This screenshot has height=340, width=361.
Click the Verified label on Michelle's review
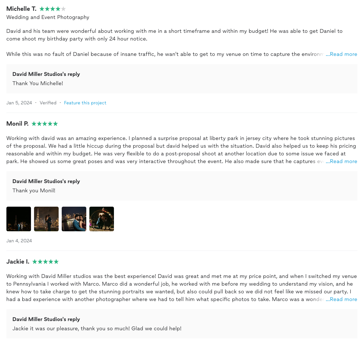pyautogui.click(x=48, y=103)
